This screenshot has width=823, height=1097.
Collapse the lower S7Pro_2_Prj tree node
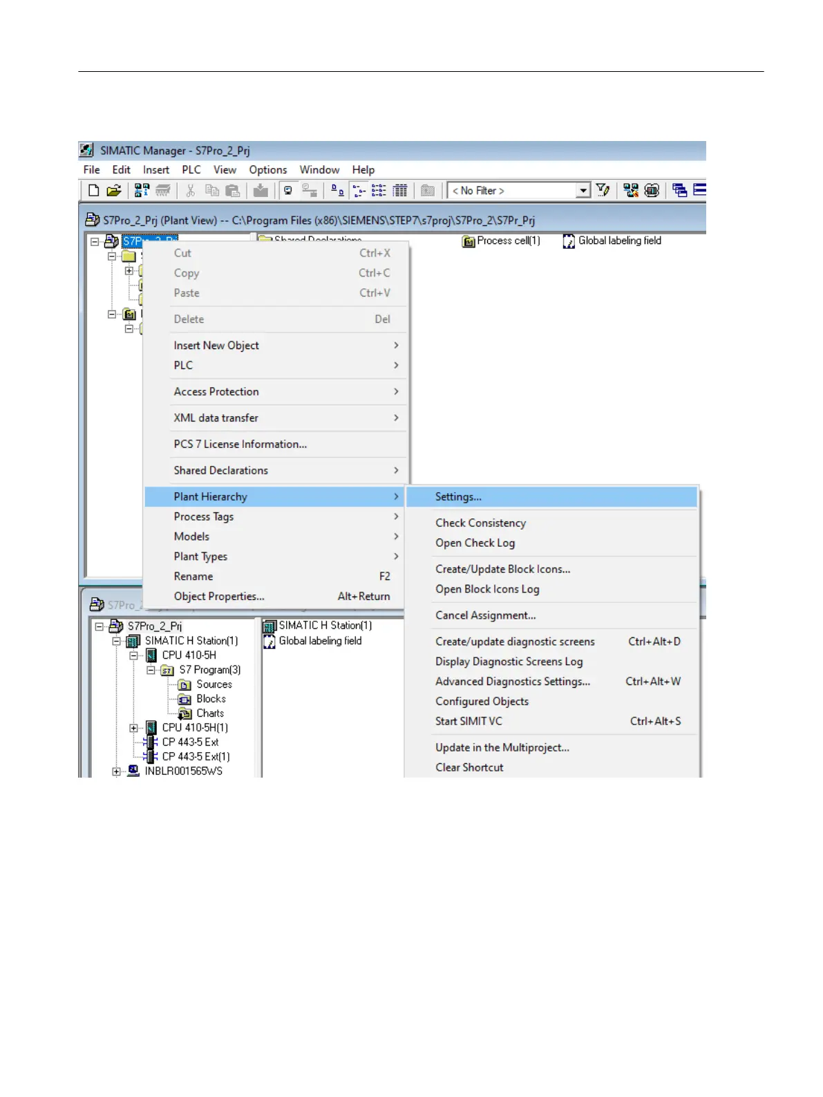(x=100, y=627)
